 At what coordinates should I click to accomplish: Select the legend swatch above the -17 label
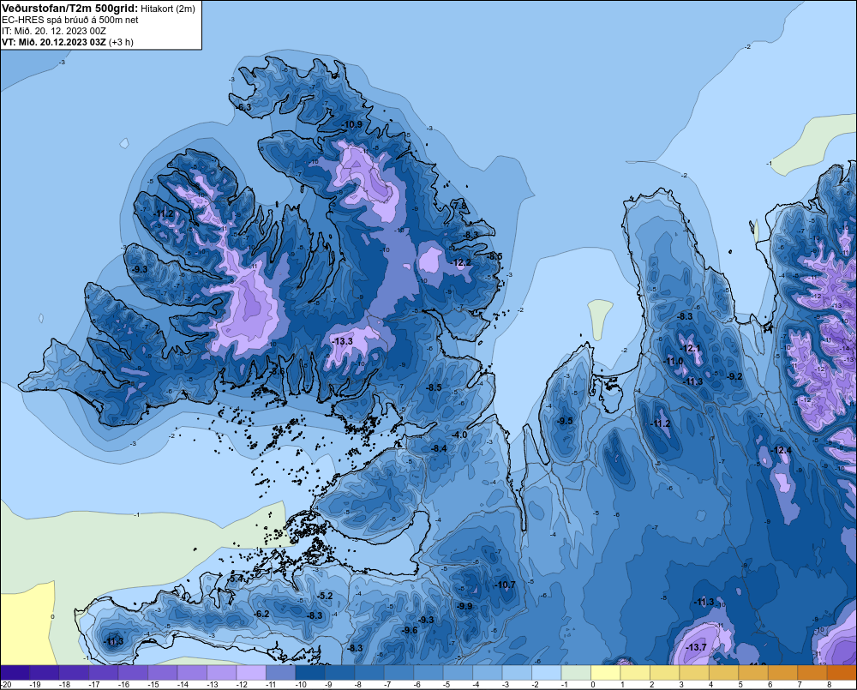click(104, 673)
